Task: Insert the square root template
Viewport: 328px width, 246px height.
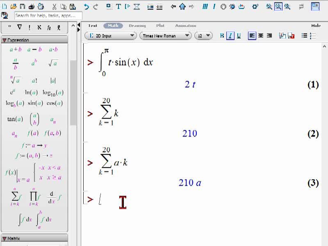Action: [x=53, y=63]
